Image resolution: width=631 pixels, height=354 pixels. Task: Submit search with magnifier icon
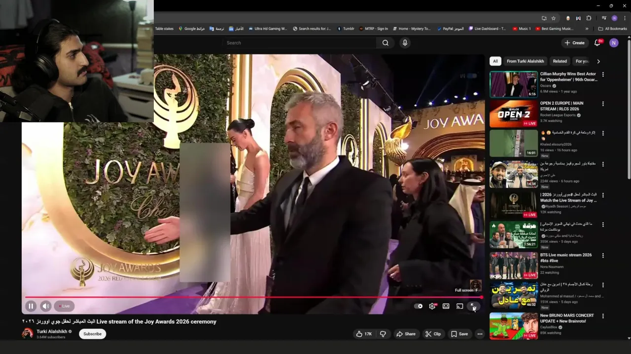coord(386,43)
